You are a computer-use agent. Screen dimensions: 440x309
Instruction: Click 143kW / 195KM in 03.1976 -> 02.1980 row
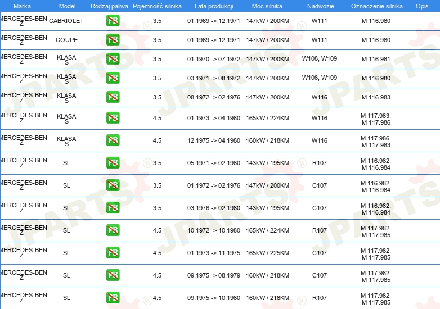tap(267, 208)
